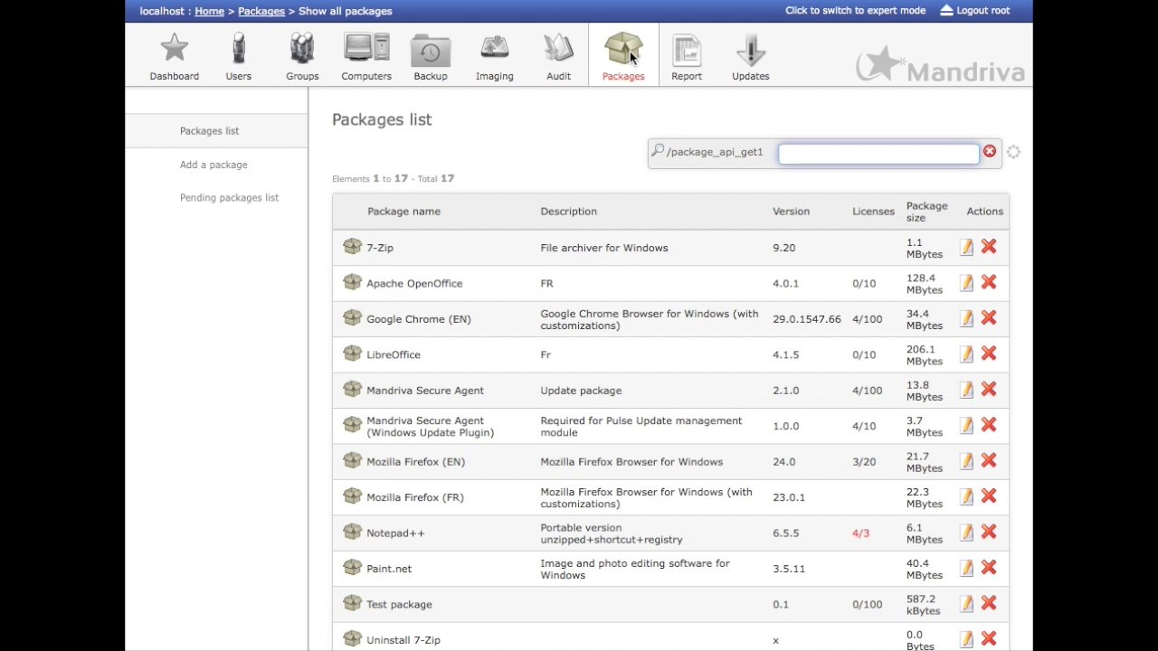Click the Version column header
Screen dimensions: 1158x651
pyautogui.click(x=791, y=212)
